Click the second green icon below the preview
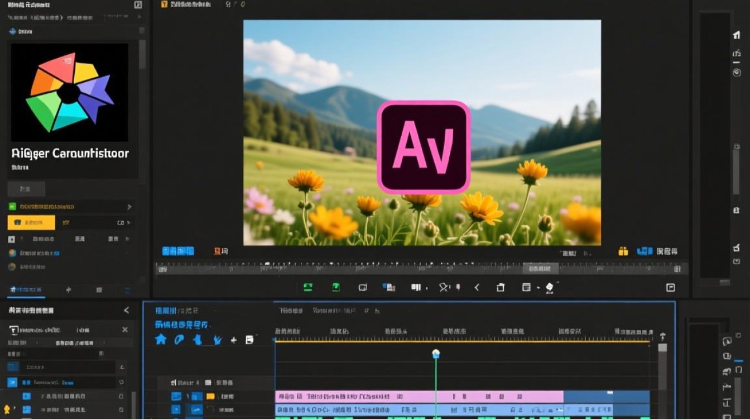 click(336, 287)
